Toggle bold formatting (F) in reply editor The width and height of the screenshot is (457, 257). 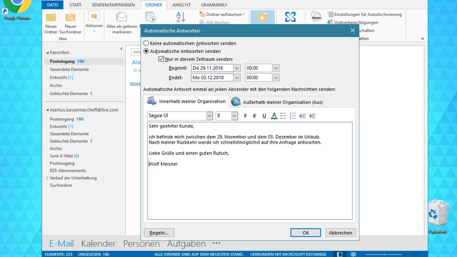(245, 116)
